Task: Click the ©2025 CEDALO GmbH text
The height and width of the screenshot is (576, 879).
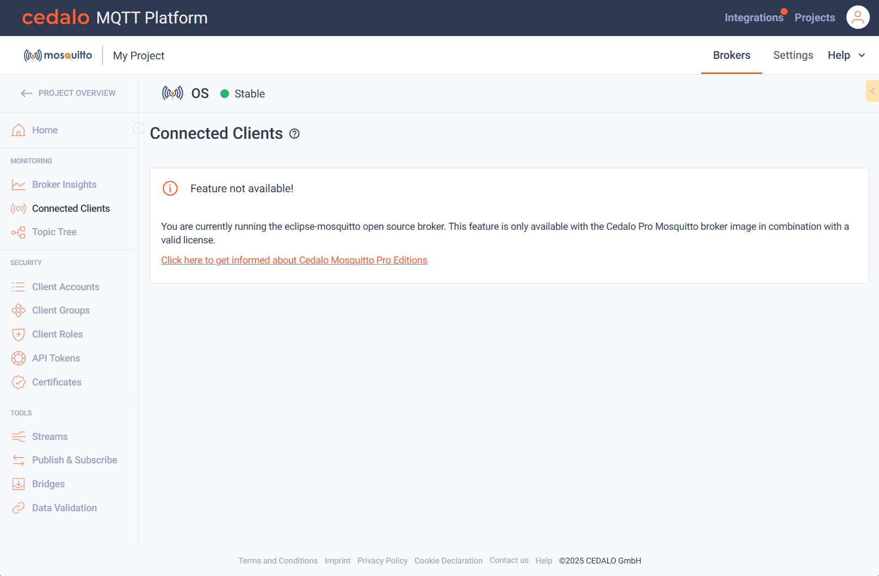Action: click(x=601, y=561)
